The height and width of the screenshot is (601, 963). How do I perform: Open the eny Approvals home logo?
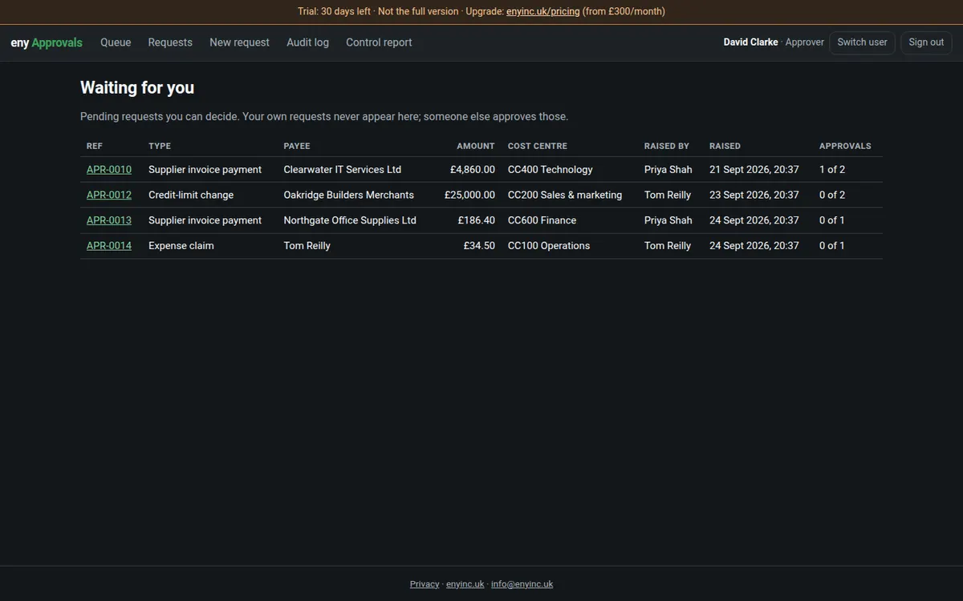47,42
